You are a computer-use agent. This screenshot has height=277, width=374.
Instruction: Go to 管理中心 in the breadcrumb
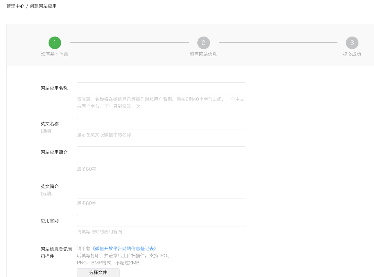click(15, 6)
